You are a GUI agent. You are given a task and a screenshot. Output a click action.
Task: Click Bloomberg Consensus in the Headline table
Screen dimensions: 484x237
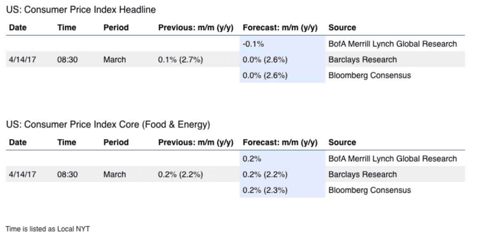pos(370,75)
